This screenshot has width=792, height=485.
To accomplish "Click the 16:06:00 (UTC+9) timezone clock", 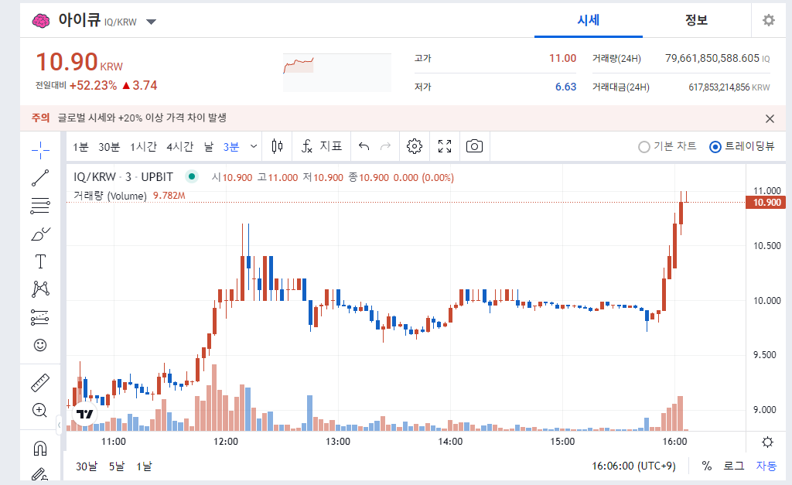I will (x=634, y=466).
